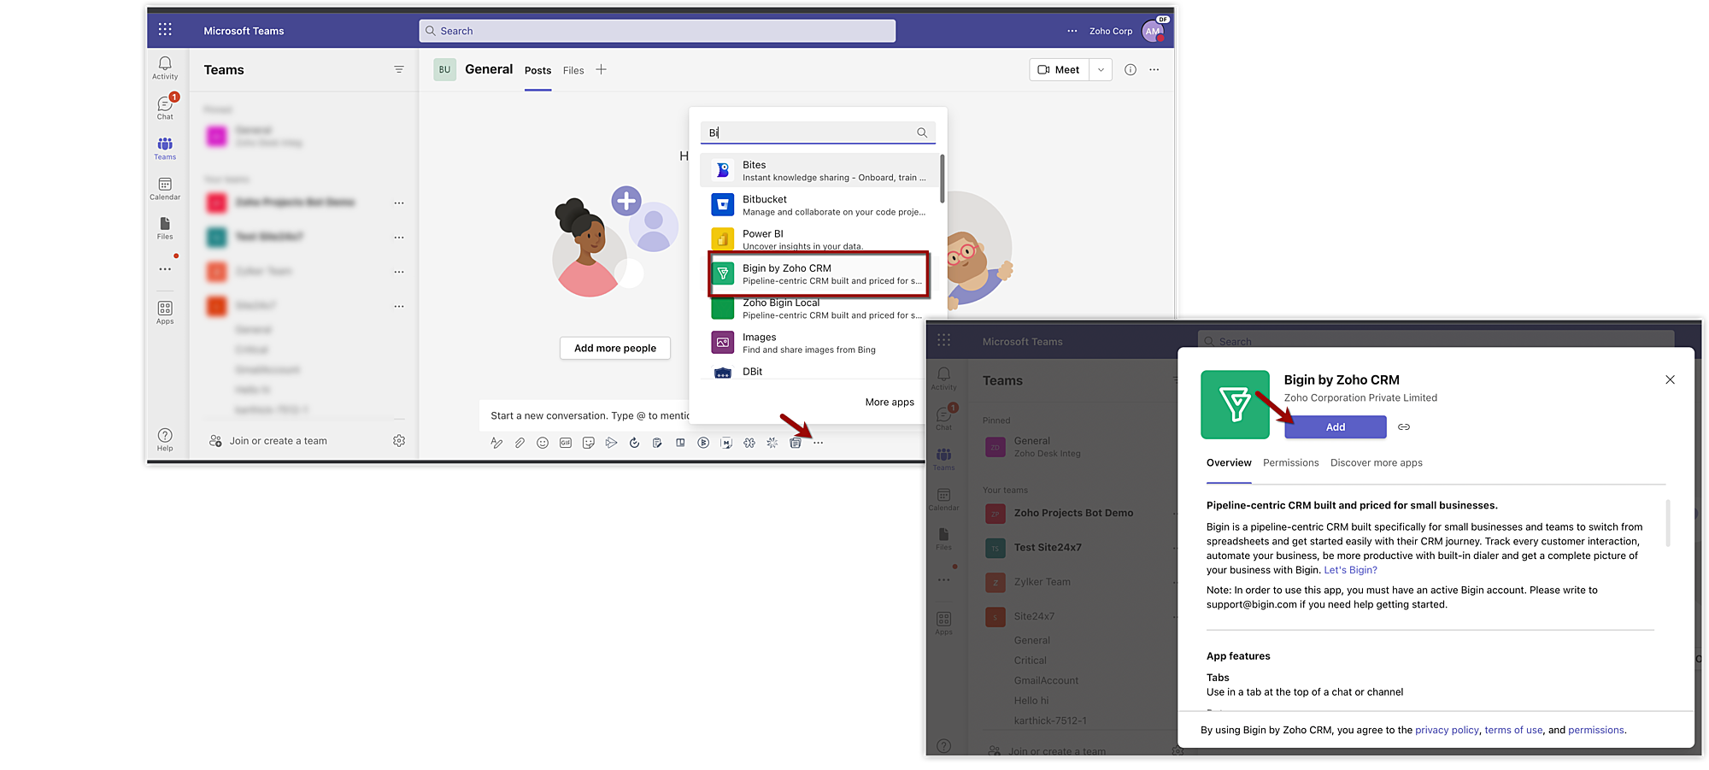Open the GIF picker
This screenshot has height=770, width=1709.
566,443
